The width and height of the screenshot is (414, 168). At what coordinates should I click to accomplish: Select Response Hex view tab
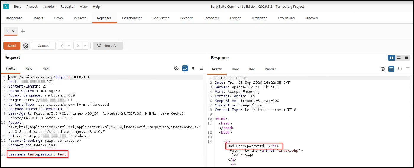[252, 69]
